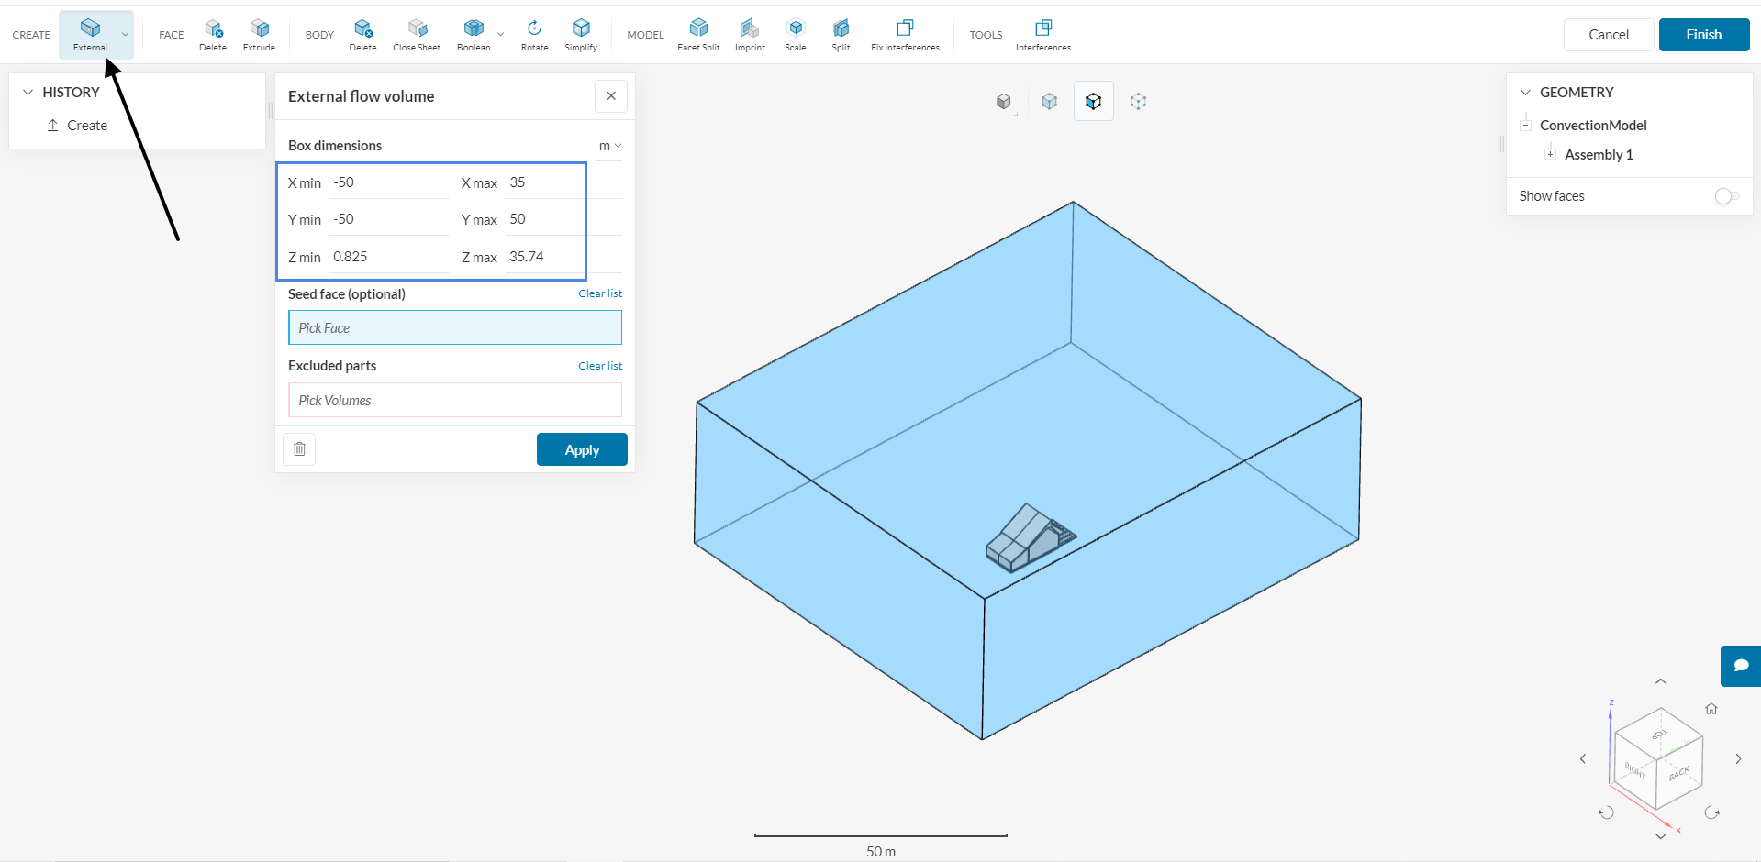This screenshot has height=862, width=1761.
Task: Open the box dimensions unit dropdown
Action: tap(610, 146)
